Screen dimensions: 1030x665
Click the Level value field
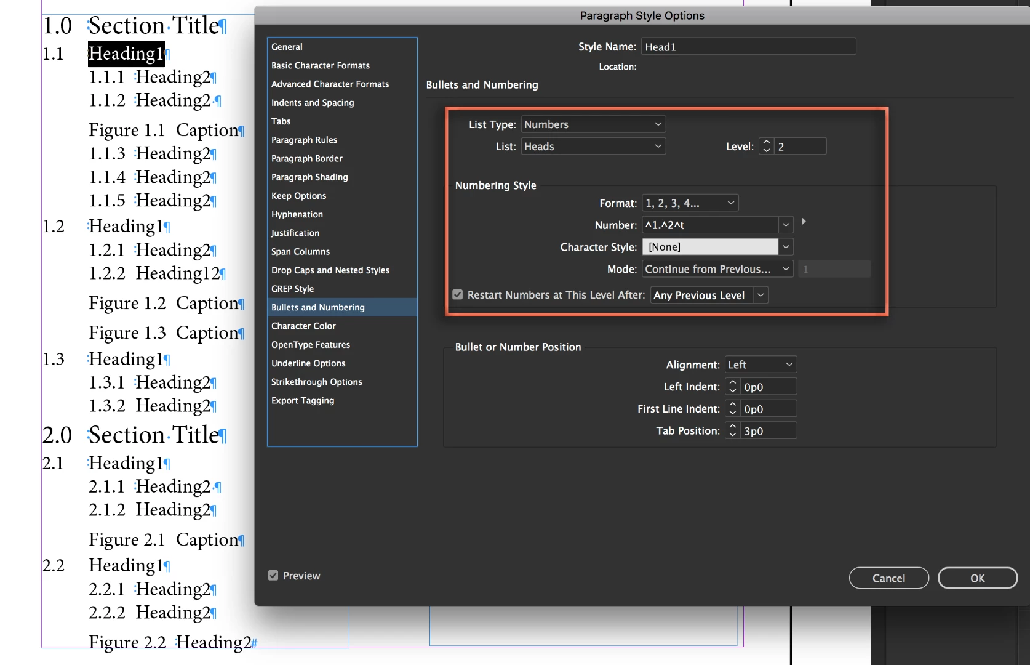tap(800, 147)
